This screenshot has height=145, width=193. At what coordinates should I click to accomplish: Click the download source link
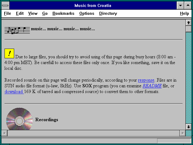[x=14, y=92]
